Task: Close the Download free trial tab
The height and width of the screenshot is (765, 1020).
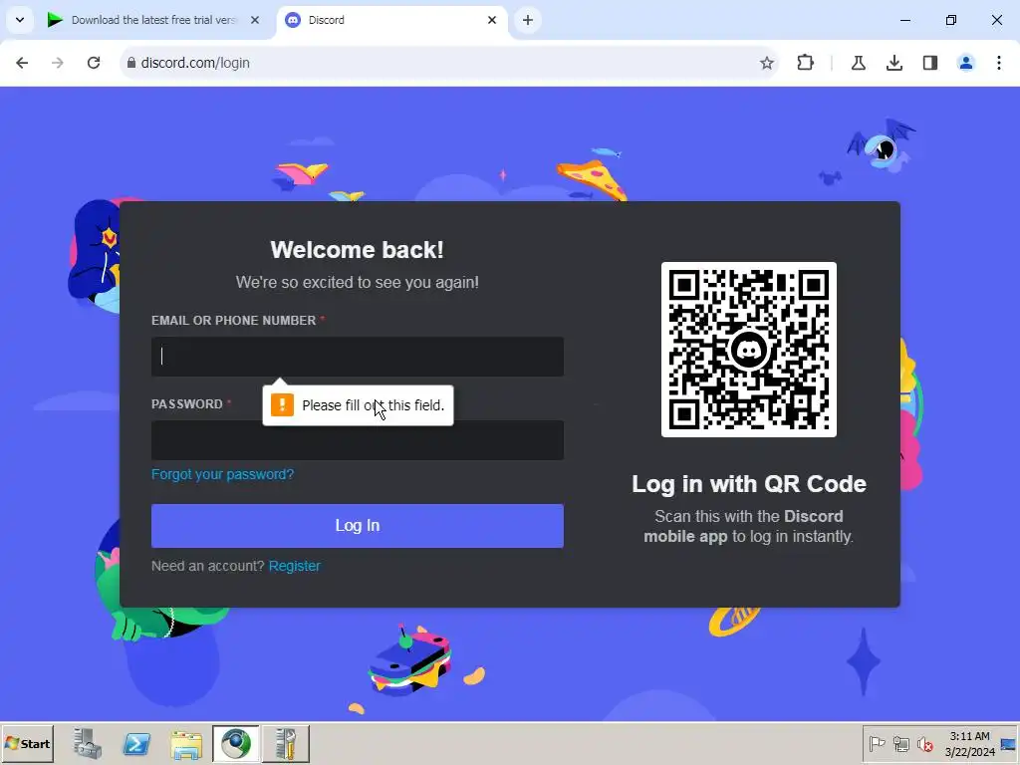Action: (255, 20)
